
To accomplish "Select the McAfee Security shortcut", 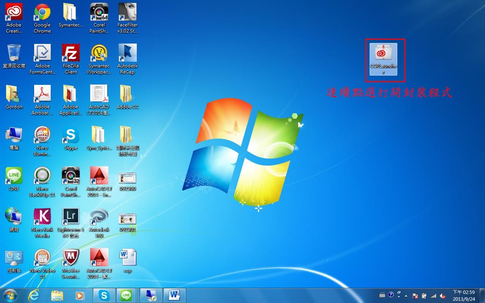I will 71,264.
